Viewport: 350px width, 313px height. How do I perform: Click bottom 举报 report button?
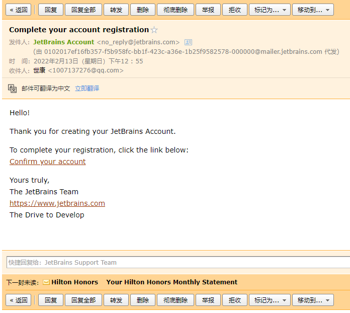(208, 300)
